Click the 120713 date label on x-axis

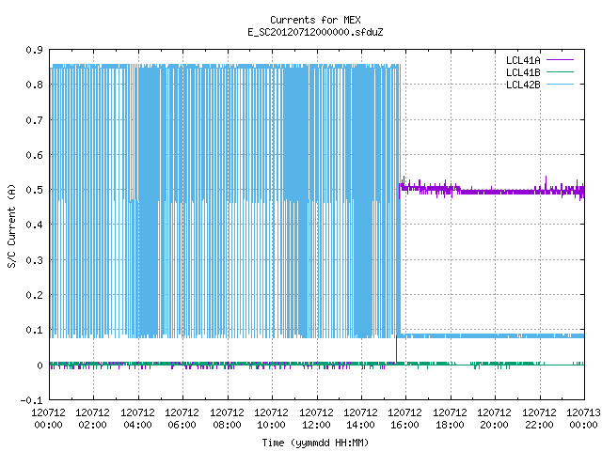583,412
